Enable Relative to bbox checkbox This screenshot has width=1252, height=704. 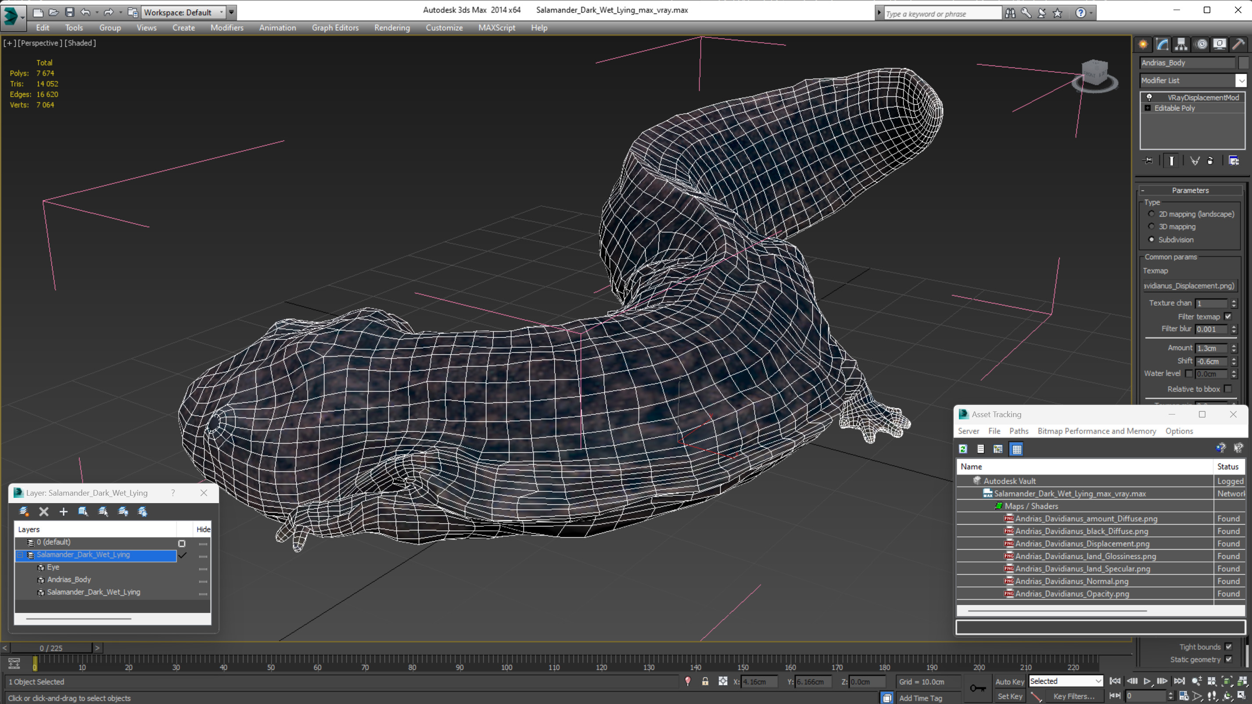1228,389
